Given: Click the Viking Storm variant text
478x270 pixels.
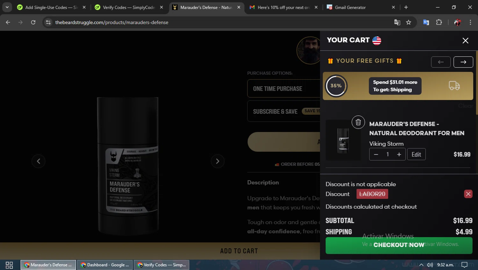Looking at the screenshot, I should (x=386, y=144).
